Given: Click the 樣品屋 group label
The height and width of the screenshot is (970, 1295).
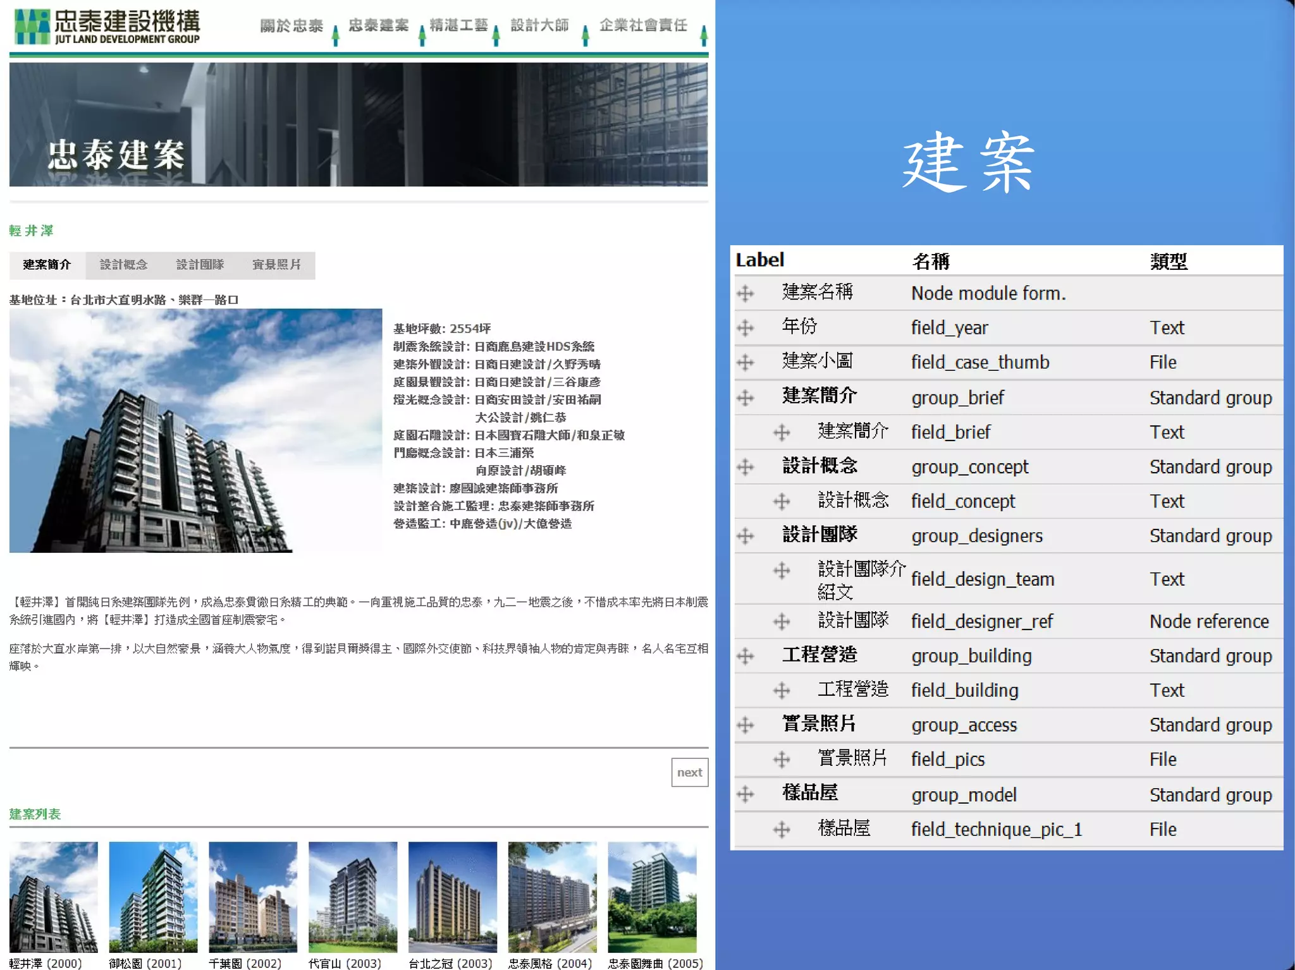Looking at the screenshot, I should 810,793.
